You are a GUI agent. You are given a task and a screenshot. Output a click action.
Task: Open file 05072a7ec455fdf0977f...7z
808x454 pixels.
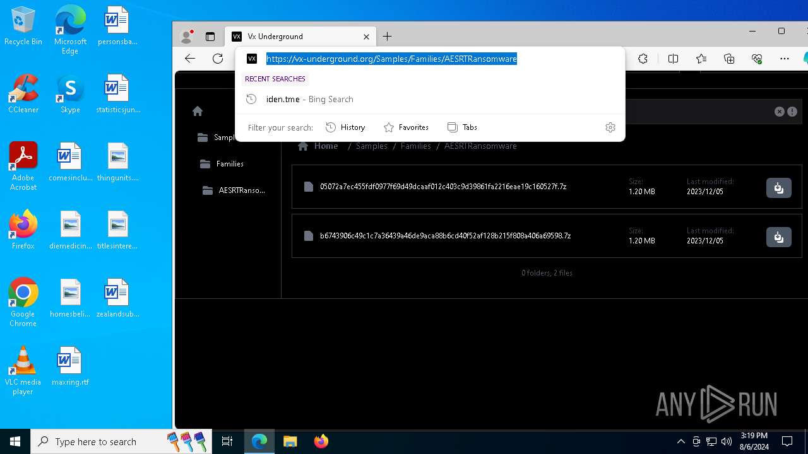click(443, 187)
